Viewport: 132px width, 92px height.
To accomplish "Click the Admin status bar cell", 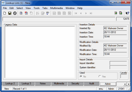I will click(111, 89).
